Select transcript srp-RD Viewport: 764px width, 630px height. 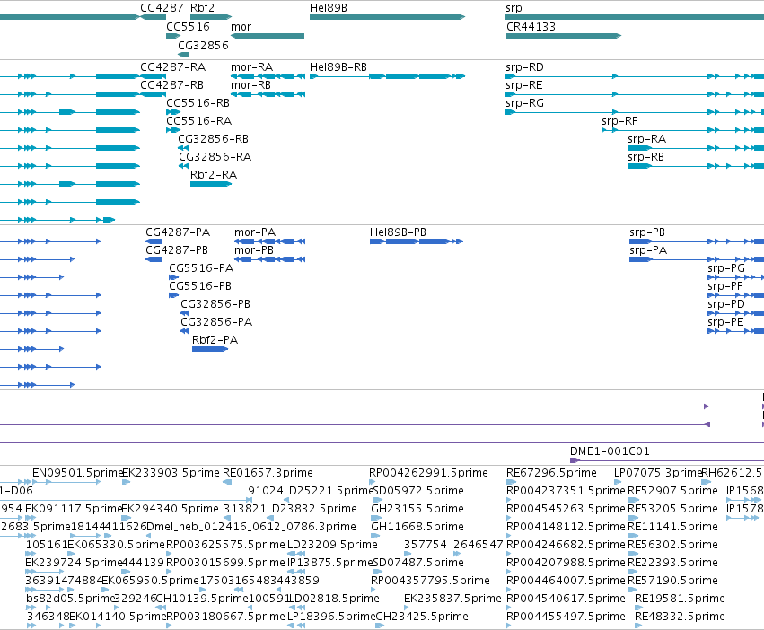(635, 76)
